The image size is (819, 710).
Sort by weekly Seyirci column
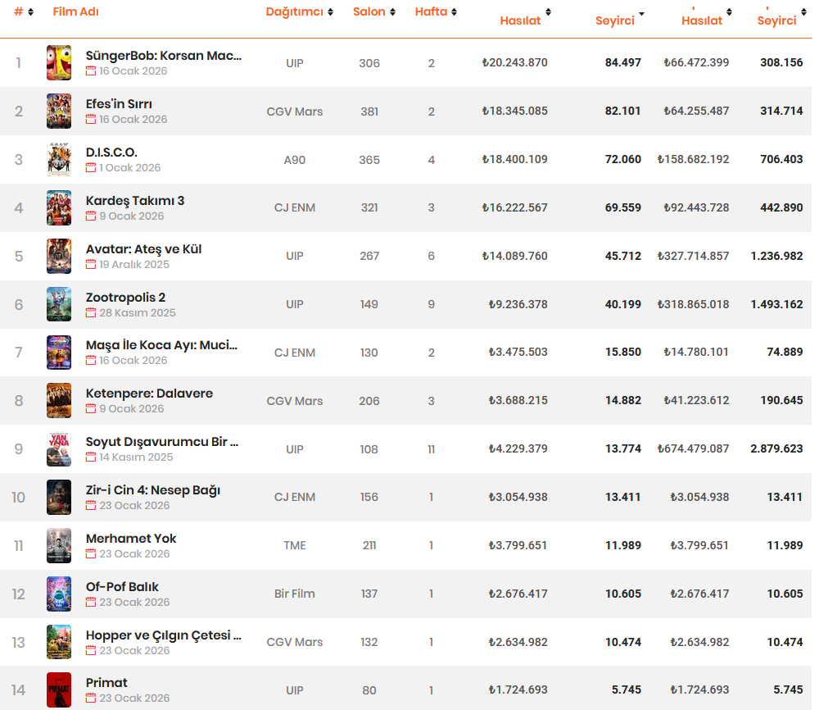619,16
